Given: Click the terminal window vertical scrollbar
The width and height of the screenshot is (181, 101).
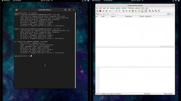Looking at the screenshot, I should coord(76,50).
